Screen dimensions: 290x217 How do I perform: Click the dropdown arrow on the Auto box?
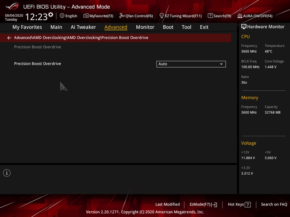pyautogui.click(x=221, y=64)
